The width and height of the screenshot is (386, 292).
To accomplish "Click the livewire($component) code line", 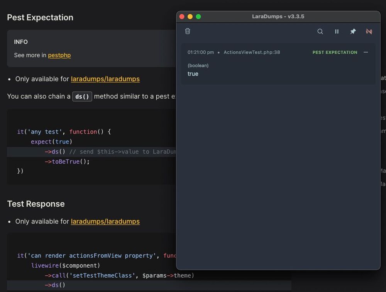I will [x=65, y=265].
